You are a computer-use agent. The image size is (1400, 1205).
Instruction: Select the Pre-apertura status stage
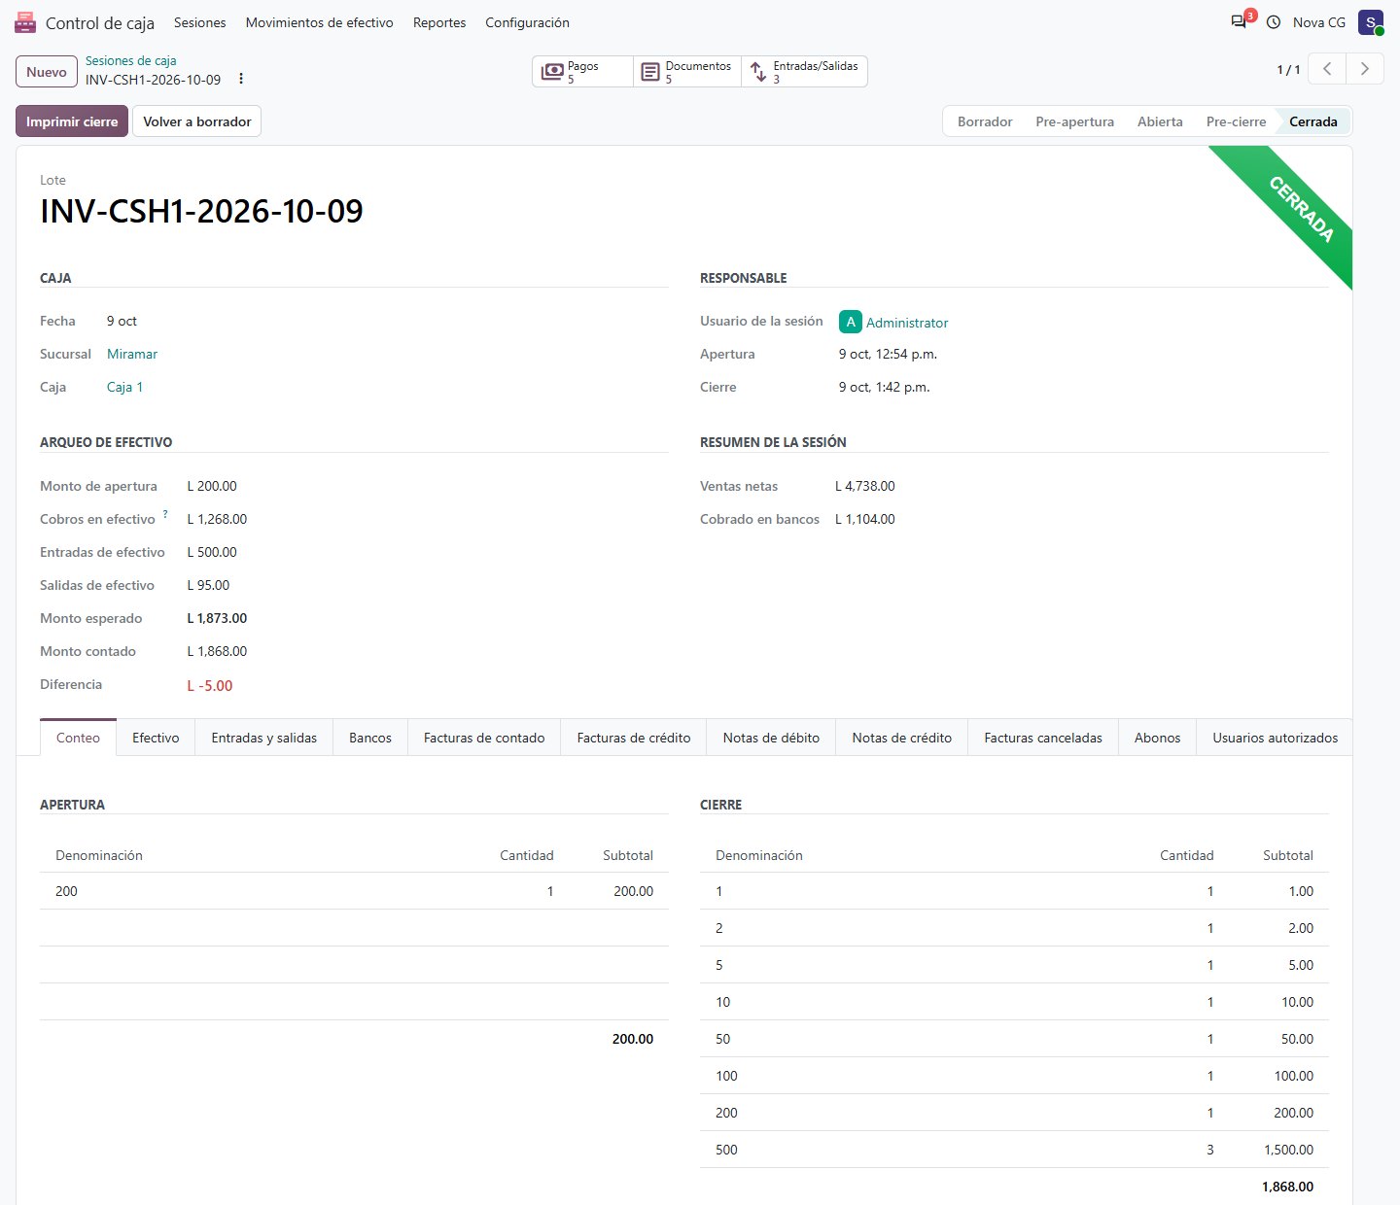[1075, 121]
